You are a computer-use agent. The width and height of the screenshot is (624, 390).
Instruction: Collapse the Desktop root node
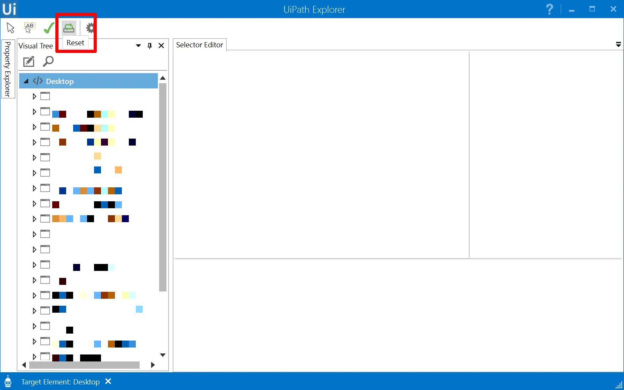(x=26, y=81)
